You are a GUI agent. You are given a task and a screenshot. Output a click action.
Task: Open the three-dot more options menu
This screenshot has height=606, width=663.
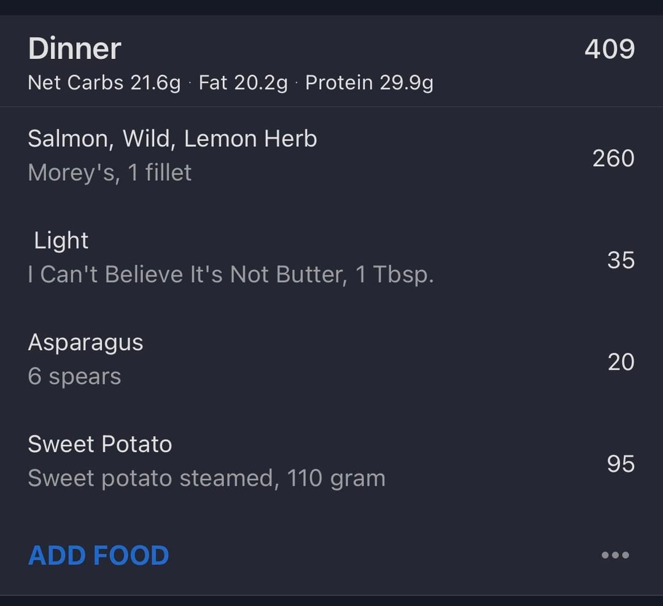tap(615, 555)
